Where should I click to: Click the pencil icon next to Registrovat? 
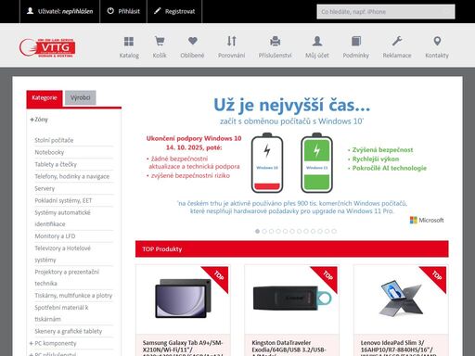pyautogui.click(x=158, y=11)
